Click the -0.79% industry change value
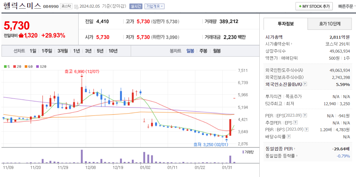356x177 pixels. pos(343,156)
